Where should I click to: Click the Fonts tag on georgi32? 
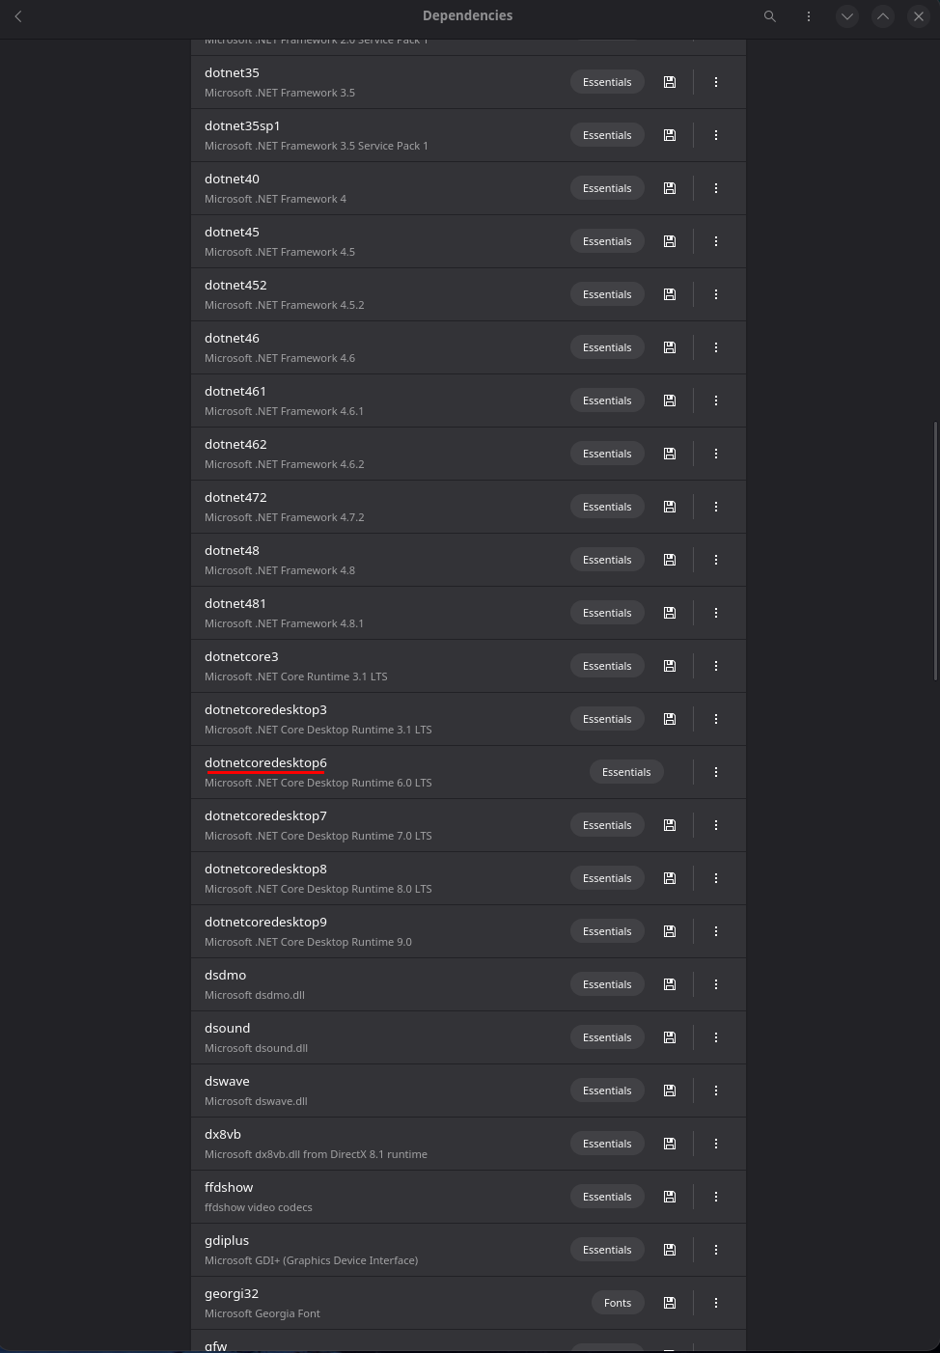pyautogui.click(x=618, y=1303)
